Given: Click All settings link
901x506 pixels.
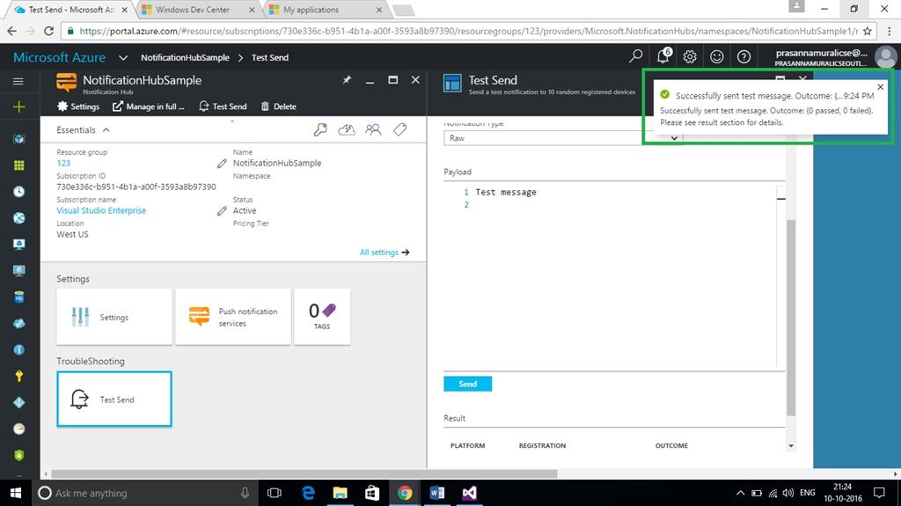Looking at the screenshot, I should [385, 253].
